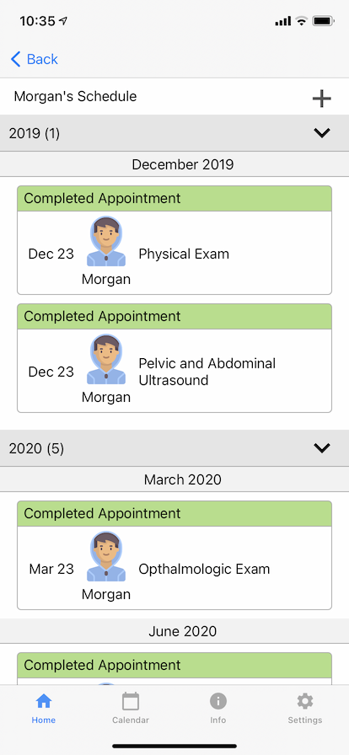
Task: Open Pelvic and Abdominal Ultrasound appointment
Action: pyautogui.click(x=174, y=358)
